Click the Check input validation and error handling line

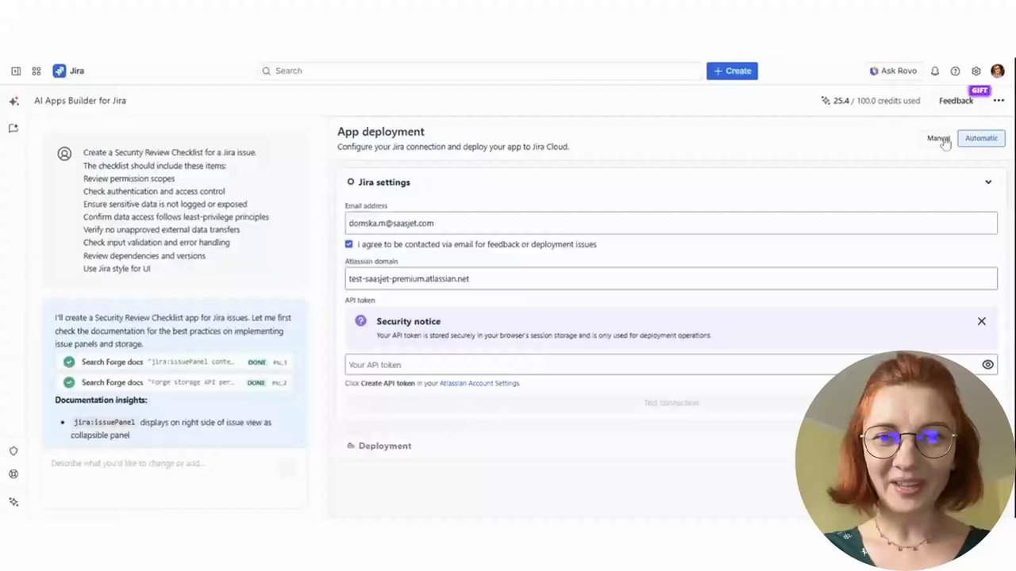[156, 243]
